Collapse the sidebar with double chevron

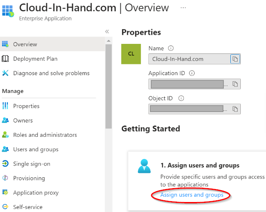(x=107, y=32)
